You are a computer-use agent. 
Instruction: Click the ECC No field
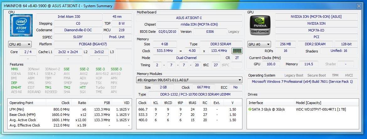(236, 87)
